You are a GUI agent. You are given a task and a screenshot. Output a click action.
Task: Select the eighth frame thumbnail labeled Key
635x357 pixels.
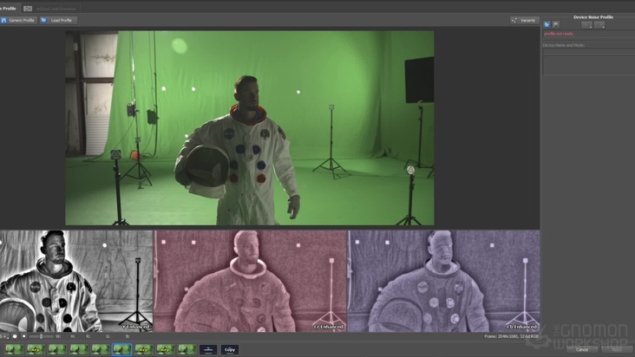[165, 349]
